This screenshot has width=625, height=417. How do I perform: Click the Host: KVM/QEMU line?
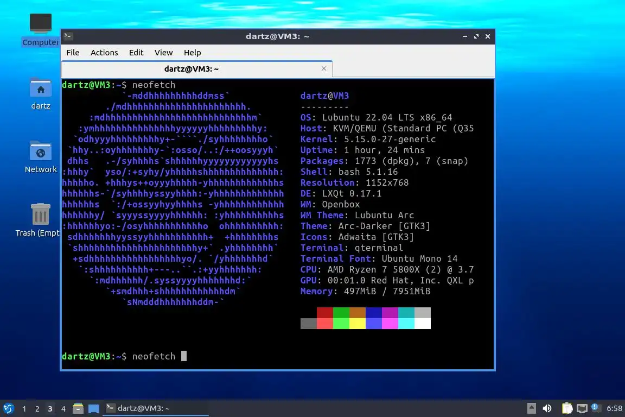pos(387,128)
